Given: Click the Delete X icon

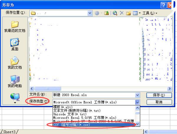Looking at the screenshot, I should [x=122, y=13].
